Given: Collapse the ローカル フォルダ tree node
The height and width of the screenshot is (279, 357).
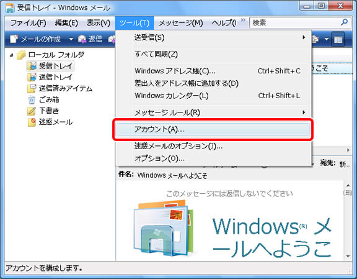Looking at the screenshot, I should 11,55.
